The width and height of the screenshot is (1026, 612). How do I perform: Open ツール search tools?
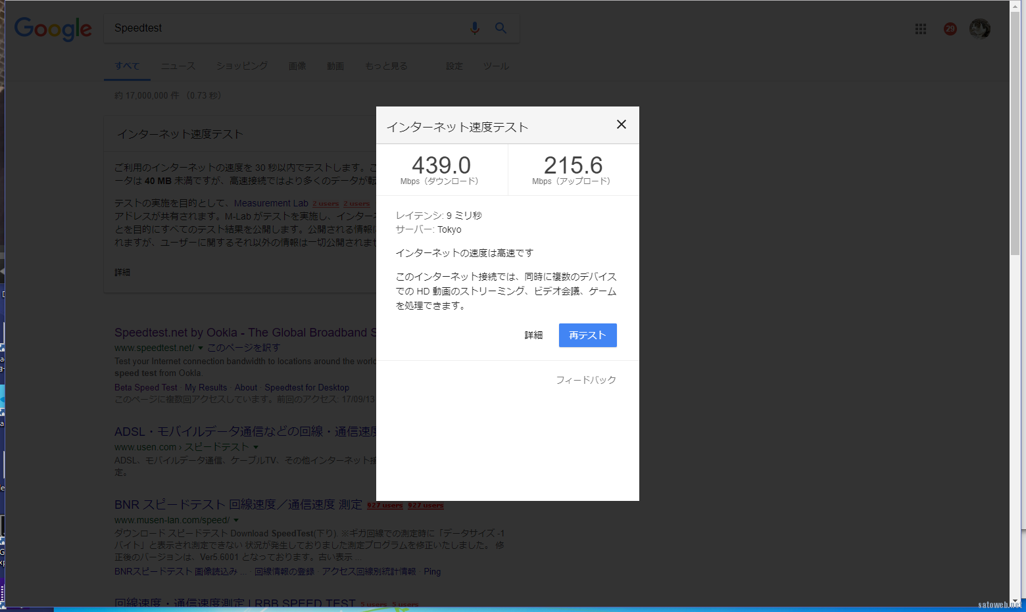[496, 66]
